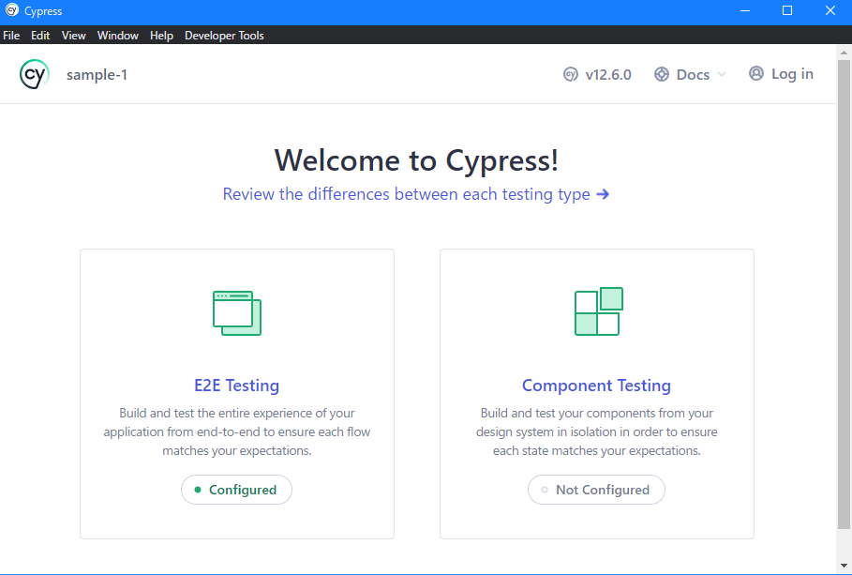Viewport: 852px width, 575px height.
Task: Click the Welcome to Cypress! heading
Action: [416, 160]
